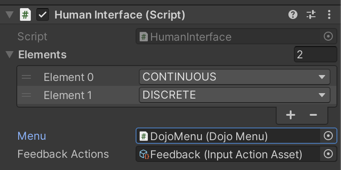
Task: Collapse the Human Interface component foldout
Action: coord(10,15)
